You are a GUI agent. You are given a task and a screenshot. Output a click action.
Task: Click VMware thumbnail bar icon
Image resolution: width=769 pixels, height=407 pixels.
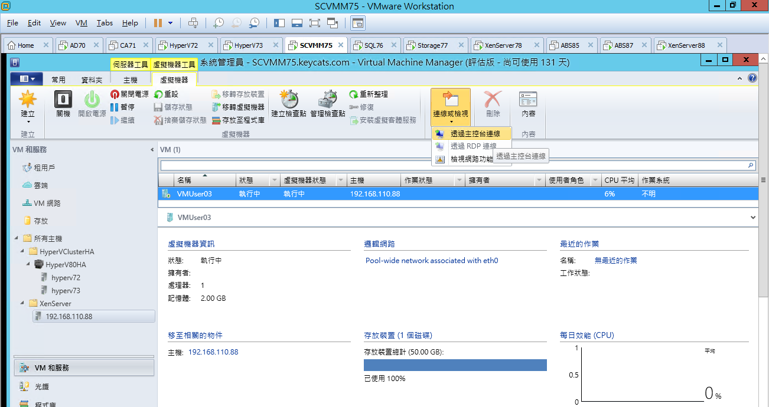pyautogui.click(x=297, y=23)
